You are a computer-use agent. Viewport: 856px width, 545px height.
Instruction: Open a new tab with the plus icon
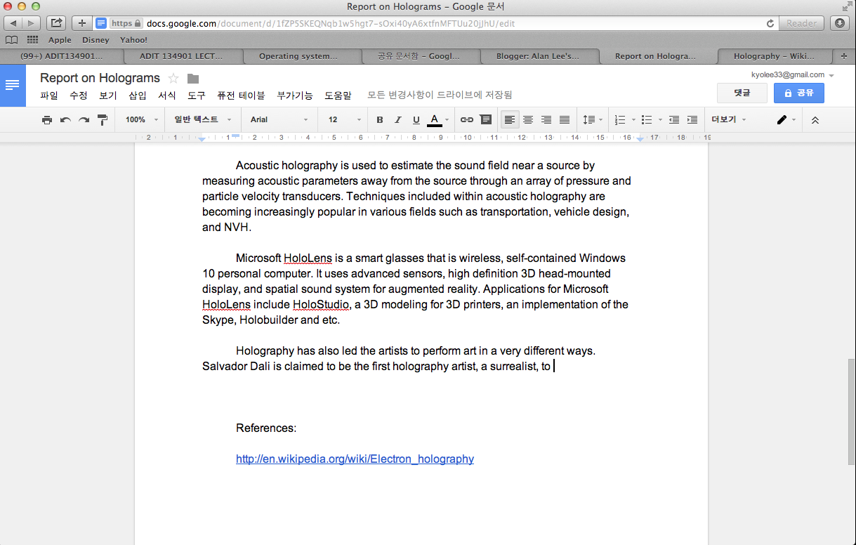(843, 56)
